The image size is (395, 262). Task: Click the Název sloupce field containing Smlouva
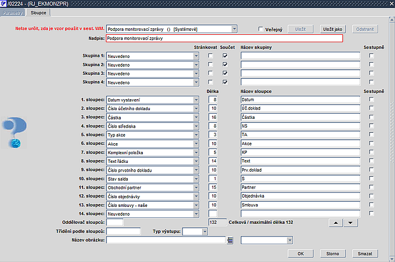click(x=300, y=205)
